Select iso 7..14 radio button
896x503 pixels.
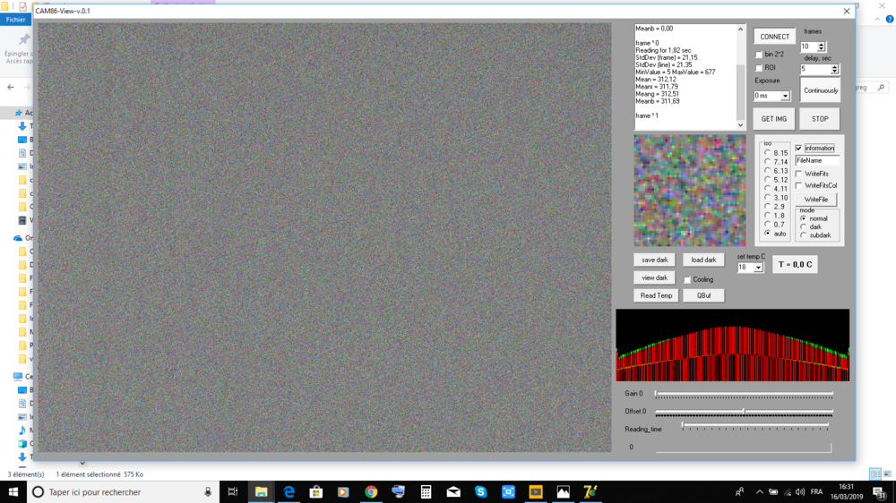click(768, 162)
